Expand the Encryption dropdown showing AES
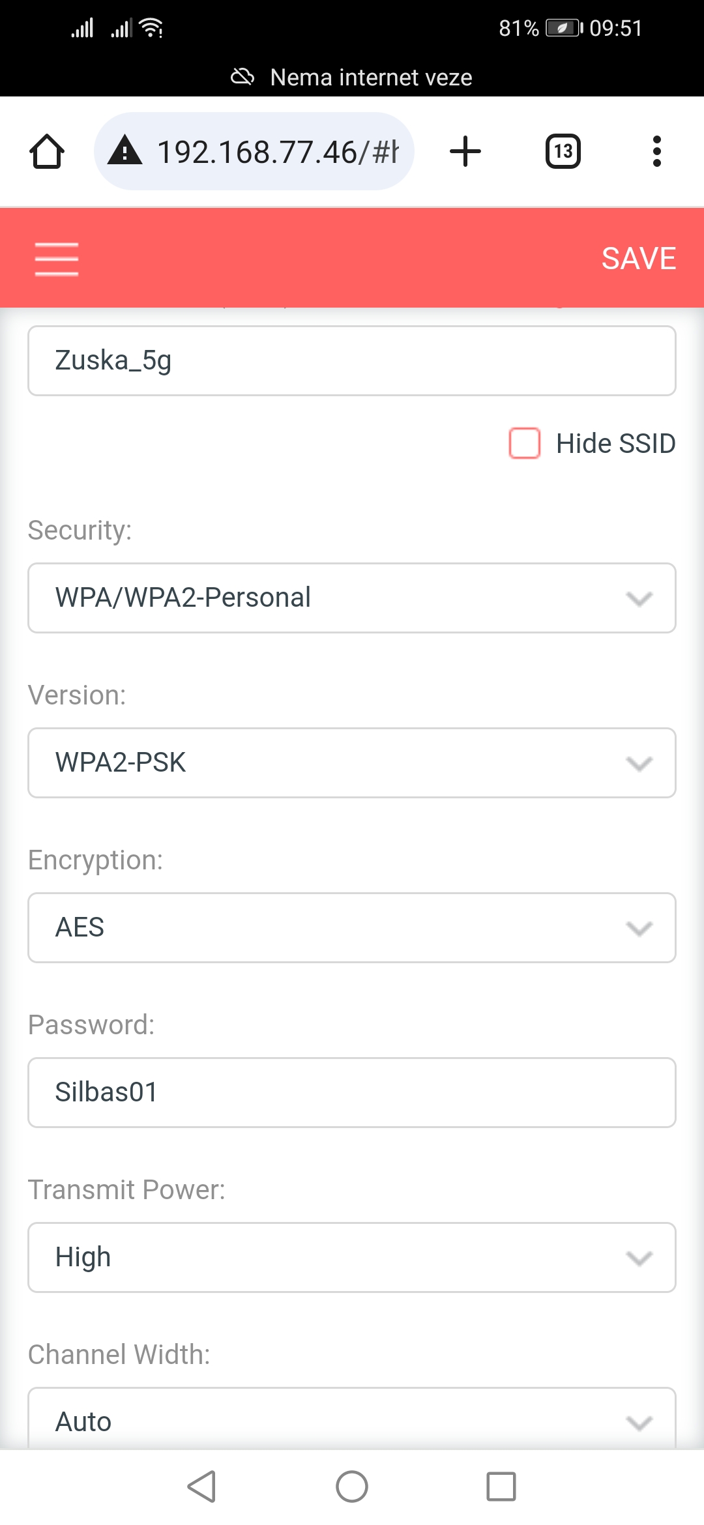The height and width of the screenshot is (1525, 704). tap(352, 927)
